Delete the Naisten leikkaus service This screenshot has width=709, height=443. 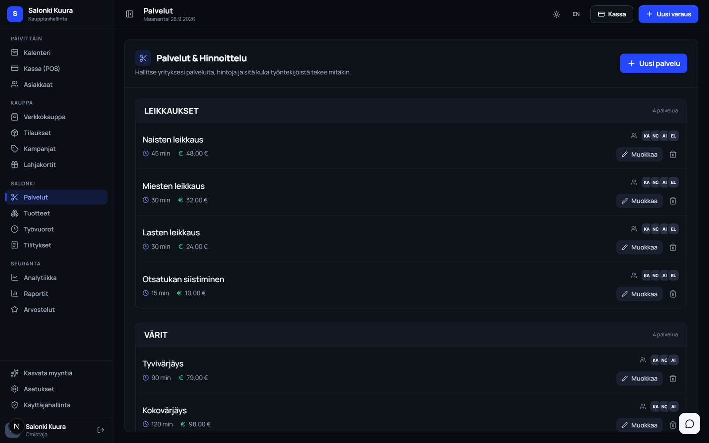pos(673,155)
